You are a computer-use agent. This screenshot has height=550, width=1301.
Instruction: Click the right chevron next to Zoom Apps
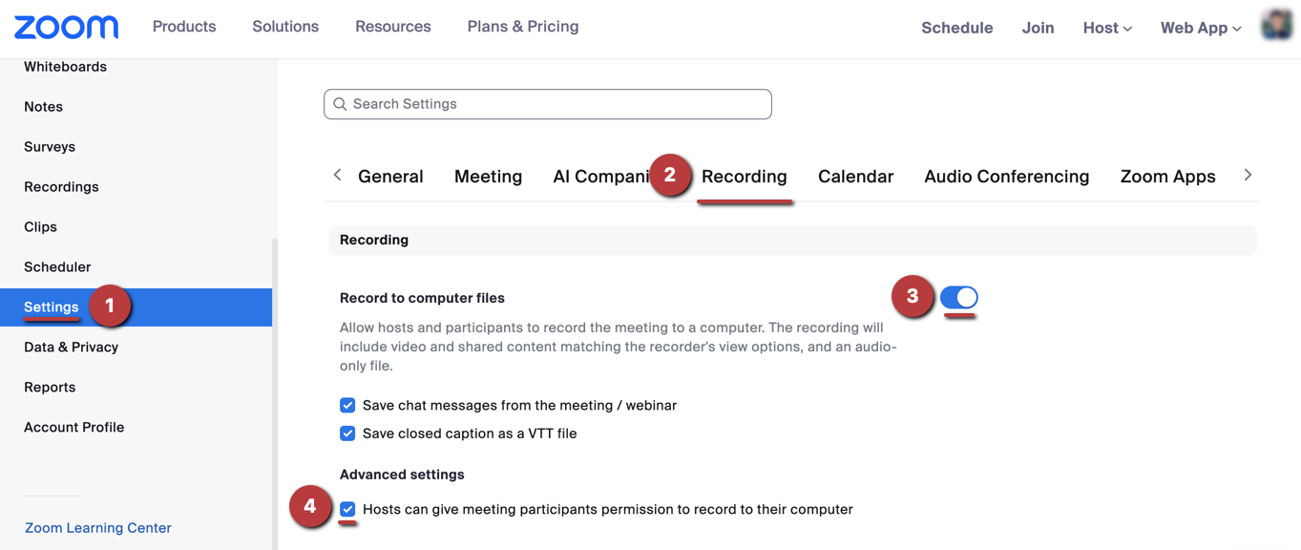click(x=1248, y=176)
